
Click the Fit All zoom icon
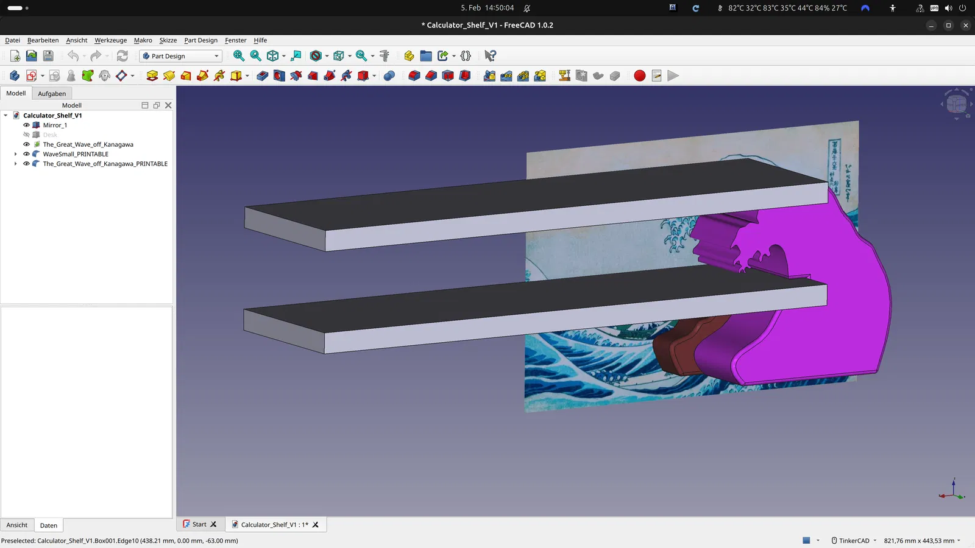(x=239, y=56)
